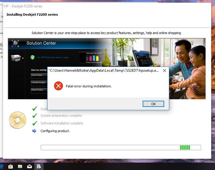Open the Edge browser from the taskbar
This screenshot has width=215, height=170.
click(2, 166)
